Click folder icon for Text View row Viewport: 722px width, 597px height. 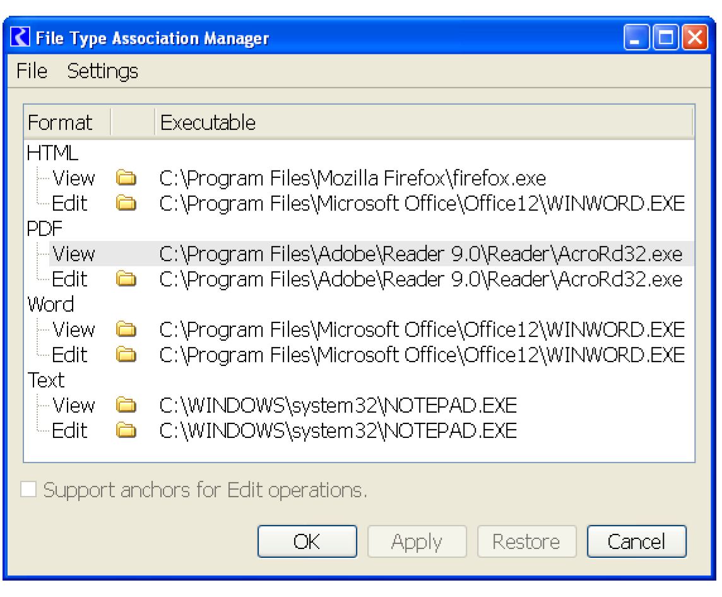point(127,406)
